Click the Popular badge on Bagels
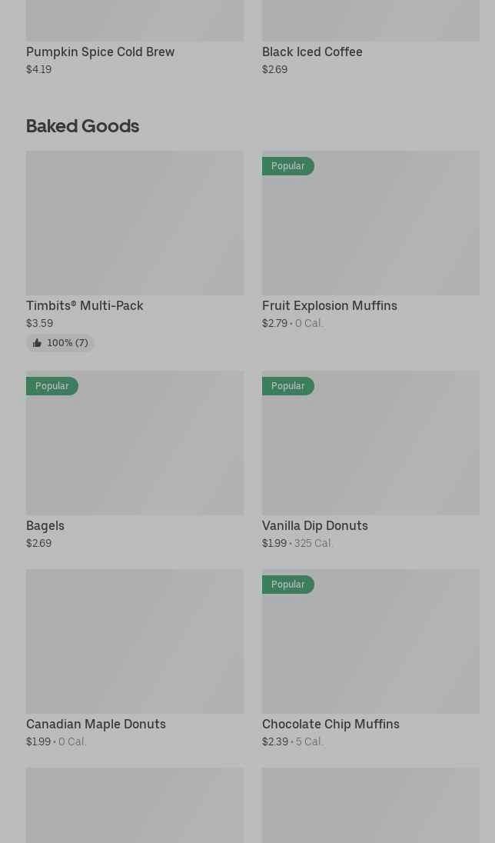The height and width of the screenshot is (843, 495). click(52, 386)
